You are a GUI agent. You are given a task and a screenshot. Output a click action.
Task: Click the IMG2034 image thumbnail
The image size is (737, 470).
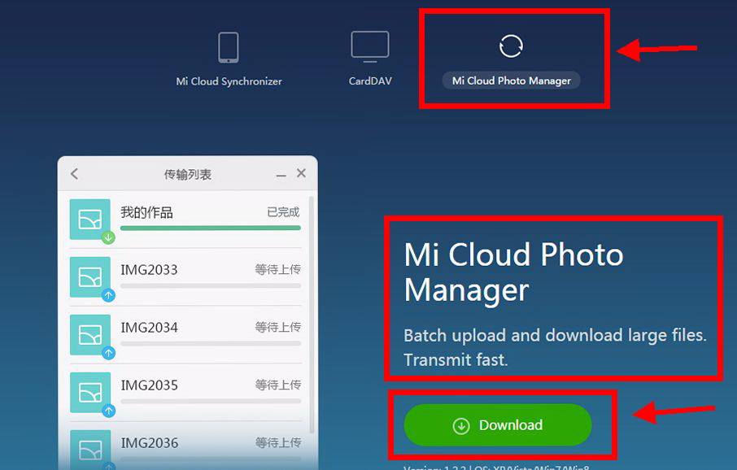[90, 335]
